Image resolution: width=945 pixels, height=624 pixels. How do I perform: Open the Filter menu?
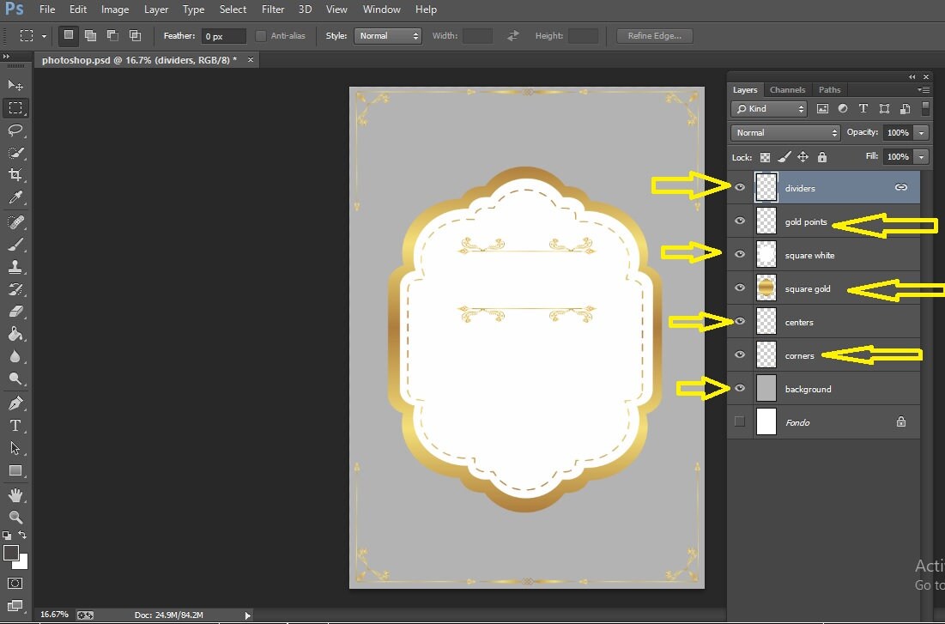click(272, 9)
